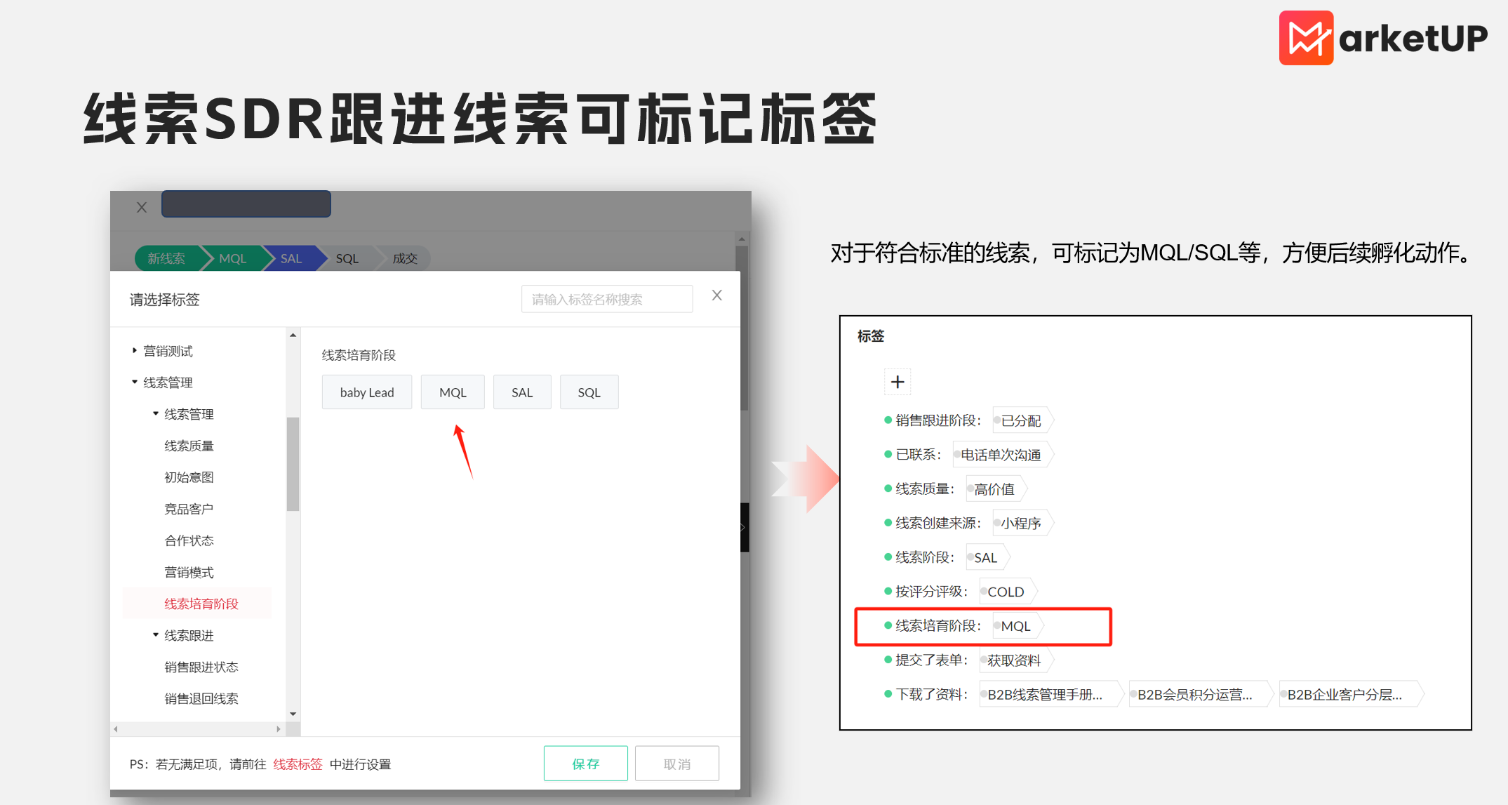Select 竞品客户 in the tag tree
1508x805 pixels.
pos(189,509)
